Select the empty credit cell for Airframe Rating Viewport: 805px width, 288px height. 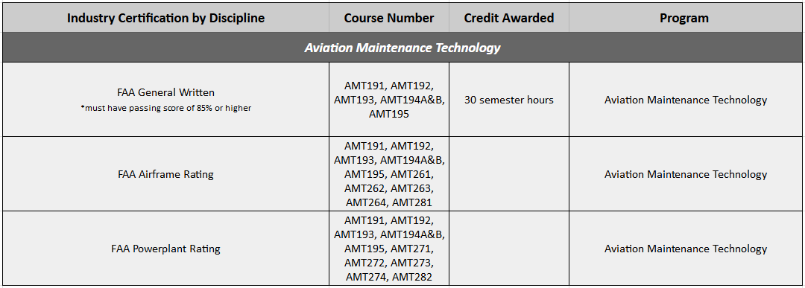(x=509, y=174)
